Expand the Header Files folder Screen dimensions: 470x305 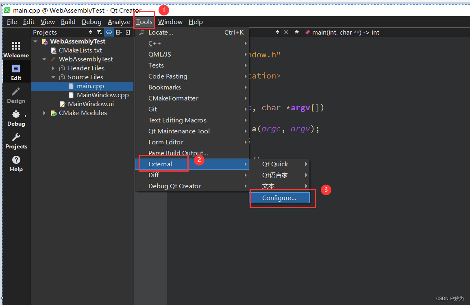click(x=53, y=68)
